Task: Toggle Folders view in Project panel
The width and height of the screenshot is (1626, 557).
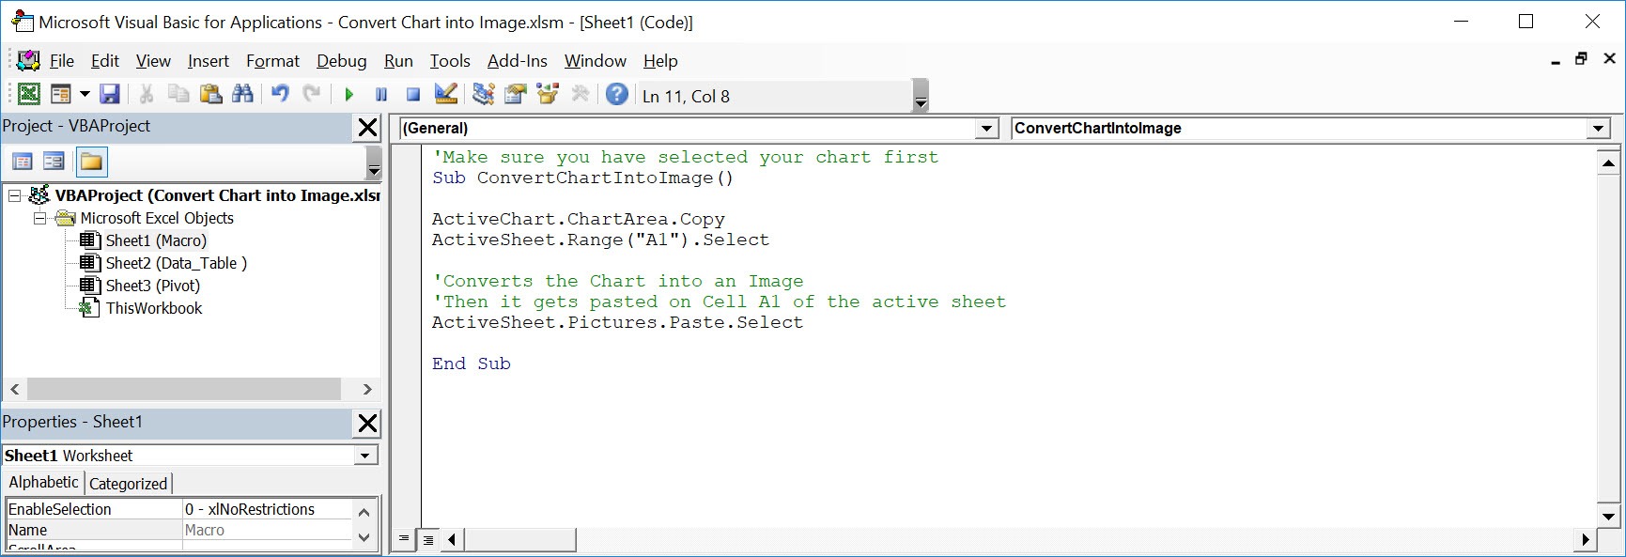Action: click(91, 162)
